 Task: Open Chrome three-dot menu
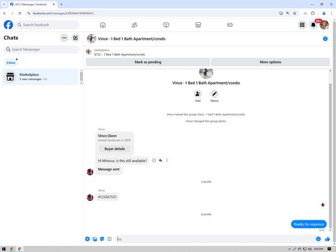(x=331, y=13)
